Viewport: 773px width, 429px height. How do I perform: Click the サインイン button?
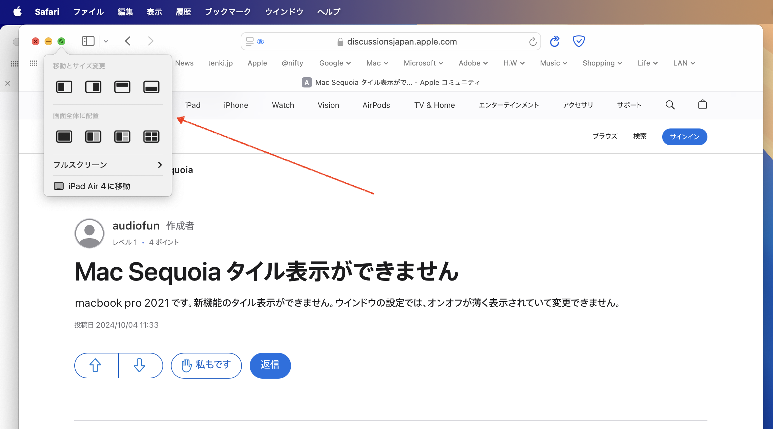[x=684, y=137]
